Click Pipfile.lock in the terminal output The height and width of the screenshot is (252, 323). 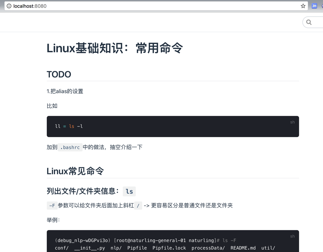(169, 248)
